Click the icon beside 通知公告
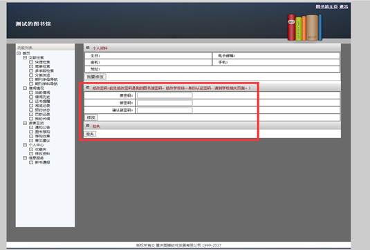This screenshot has width=370, height=250. tap(31, 127)
